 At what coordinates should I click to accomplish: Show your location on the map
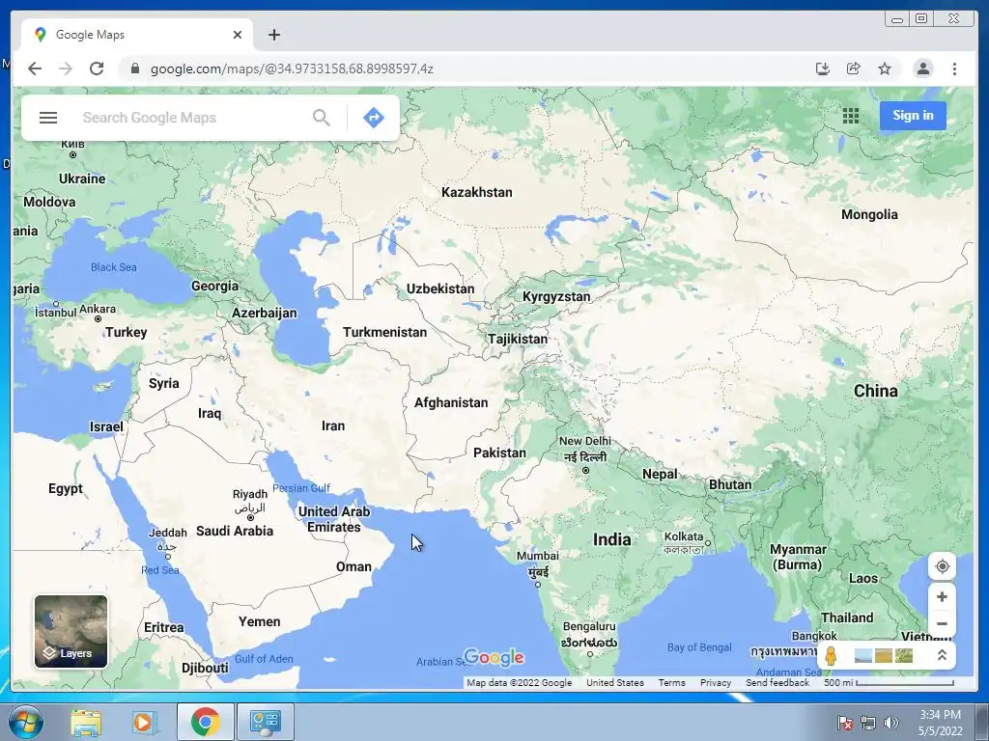tap(942, 566)
